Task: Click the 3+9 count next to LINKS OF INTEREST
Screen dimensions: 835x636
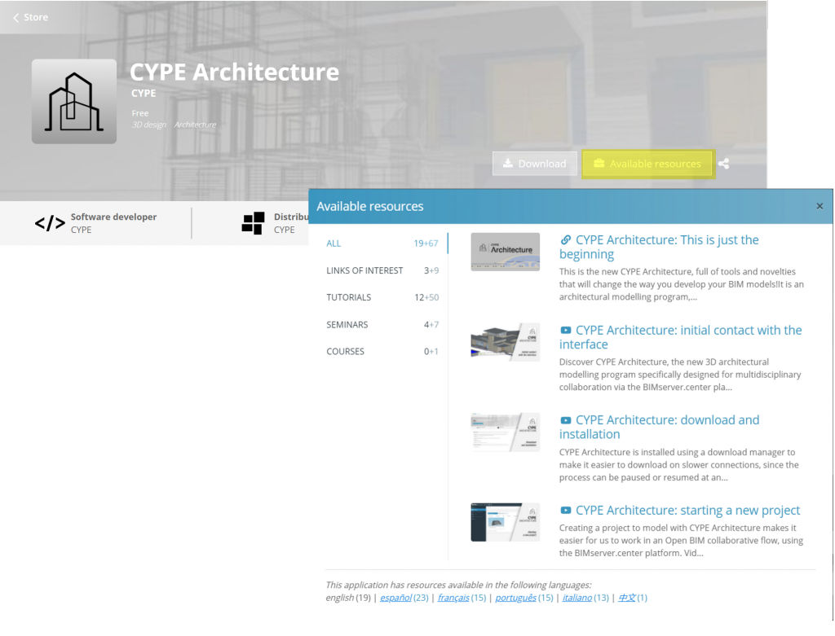Action: (x=431, y=270)
